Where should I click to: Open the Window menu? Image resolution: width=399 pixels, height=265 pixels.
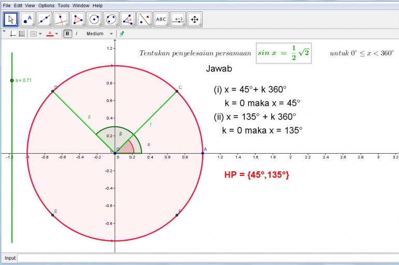81,5
